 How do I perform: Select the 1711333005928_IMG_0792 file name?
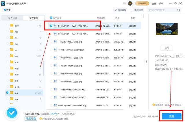point(72,90)
